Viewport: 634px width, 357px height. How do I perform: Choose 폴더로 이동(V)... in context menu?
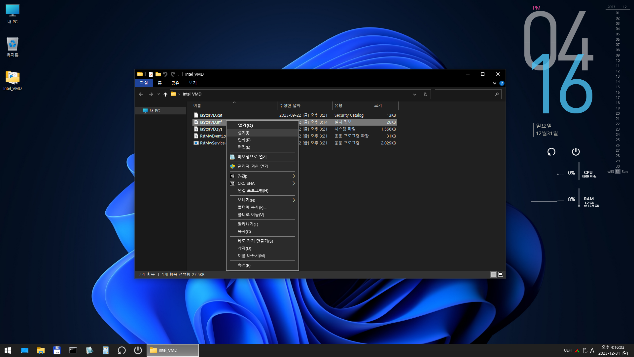point(263,215)
